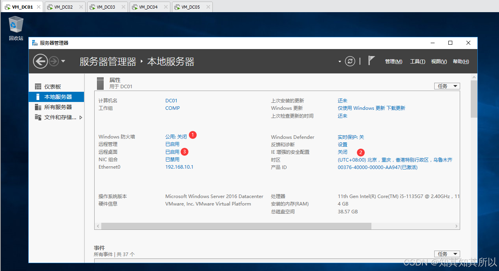
Task: Click 仅使用 Windows 更新 下载更新 link
Action: click(371, 108)
